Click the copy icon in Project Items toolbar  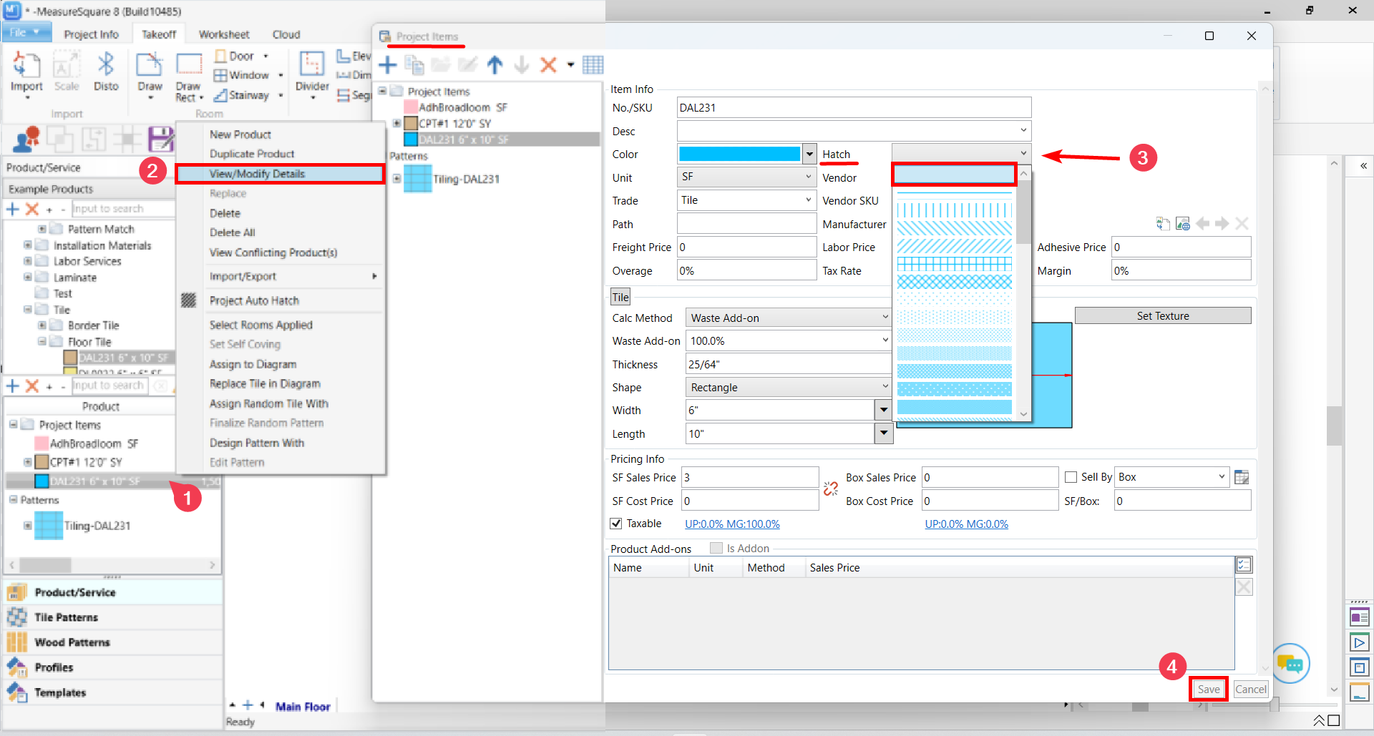(x=414, y=65)
